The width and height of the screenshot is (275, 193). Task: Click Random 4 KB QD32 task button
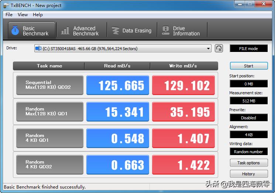coord(50,165)
